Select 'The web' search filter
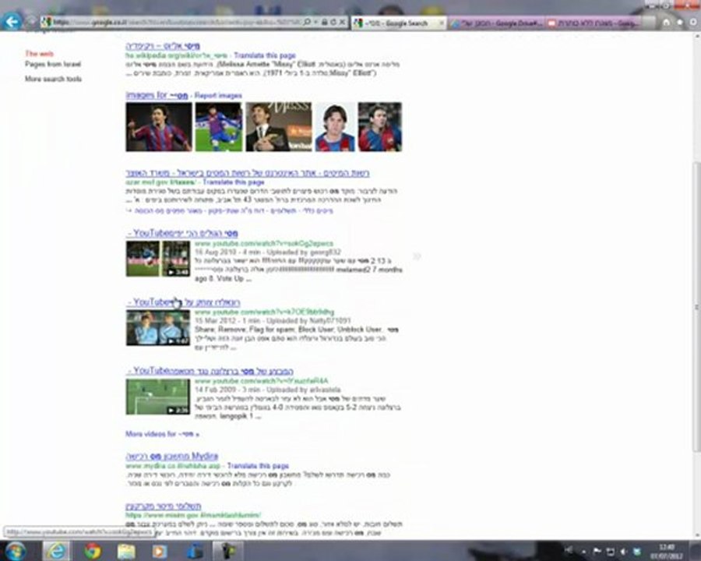Screen dimensions: 701x561 (40, 54)
